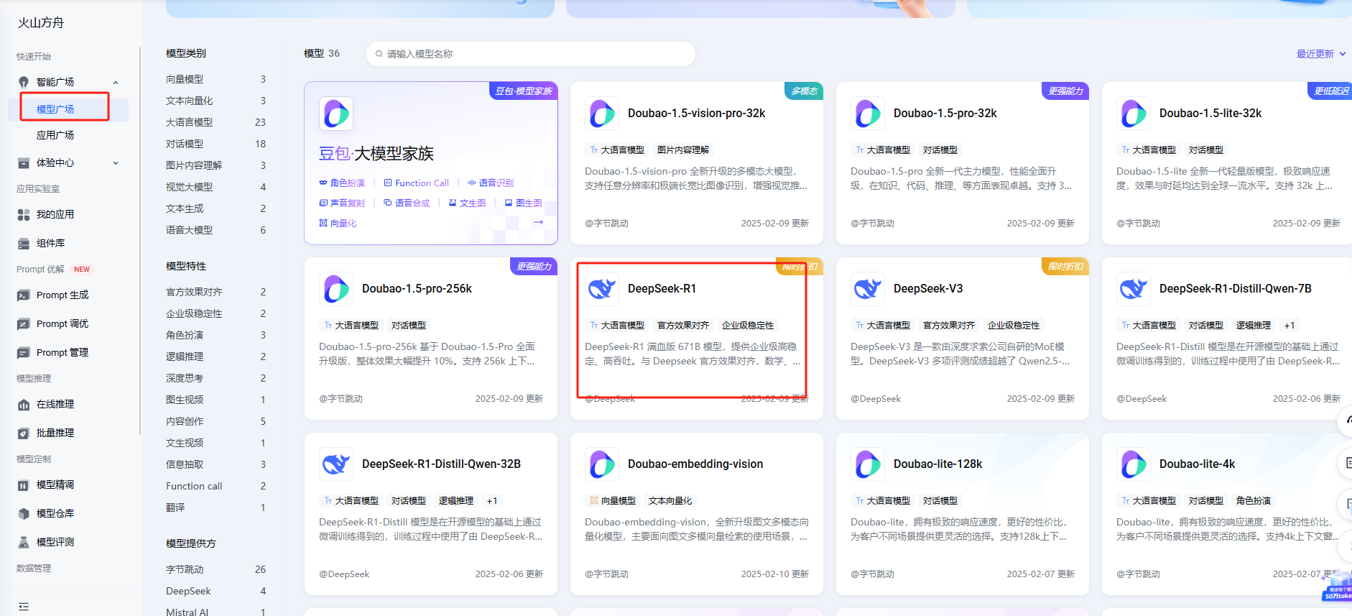Click the Prompt 生成 icon
The height and width of the screenshot is (616, 1352).
tap(24, 295)
